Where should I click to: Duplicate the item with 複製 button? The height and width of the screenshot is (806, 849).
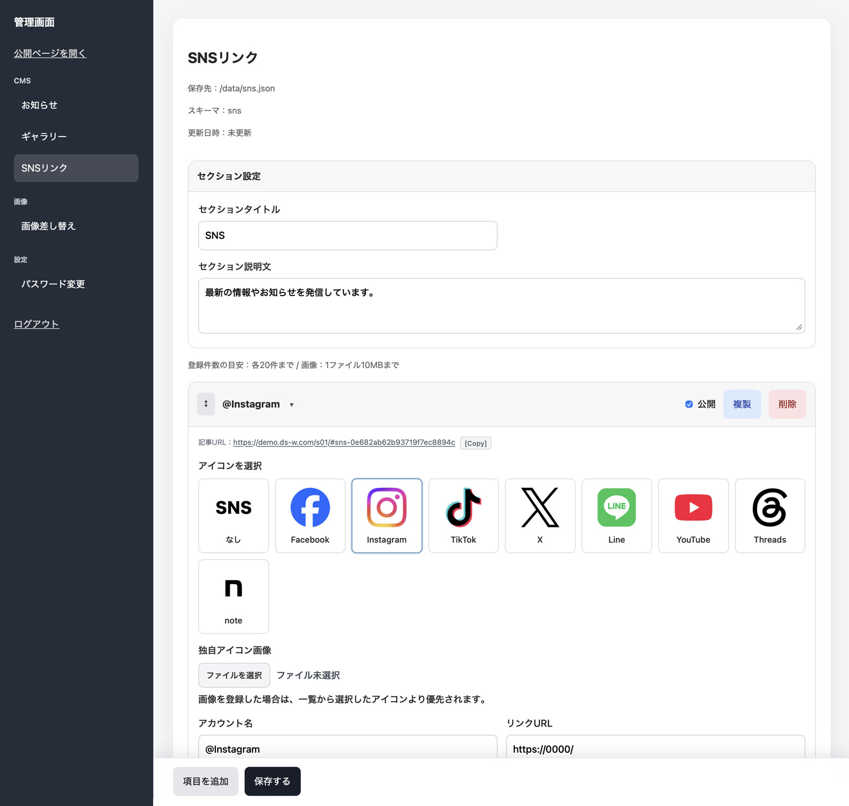pyautogui.click(x=742, y=404)
